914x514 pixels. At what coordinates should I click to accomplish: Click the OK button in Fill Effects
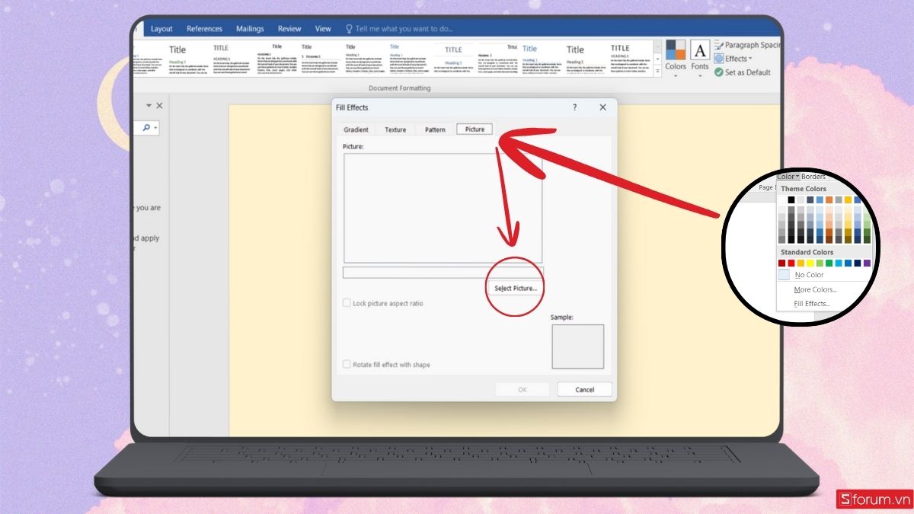pos(523,389)
